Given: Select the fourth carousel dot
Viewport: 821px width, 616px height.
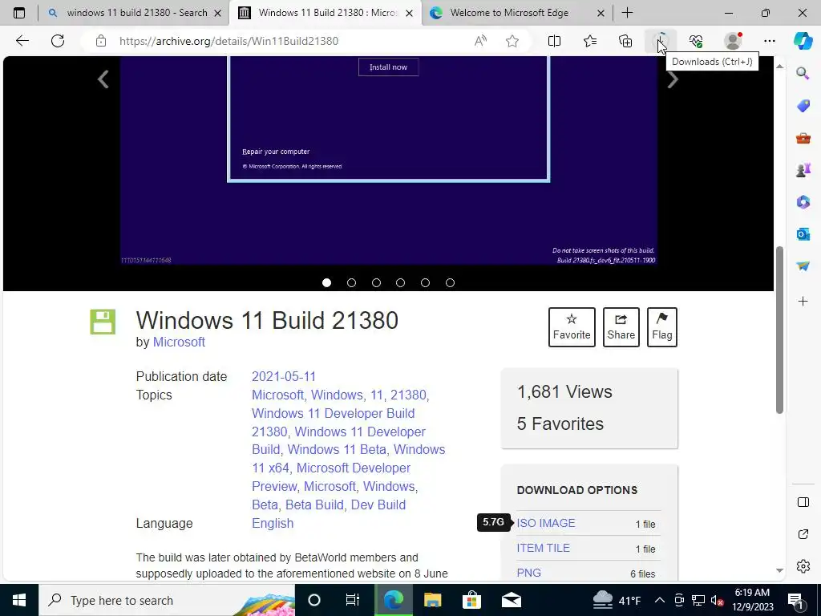Looking at the screenshot, I should 401,283.
